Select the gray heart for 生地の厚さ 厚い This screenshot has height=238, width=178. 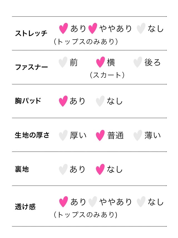tap(63, 135)
